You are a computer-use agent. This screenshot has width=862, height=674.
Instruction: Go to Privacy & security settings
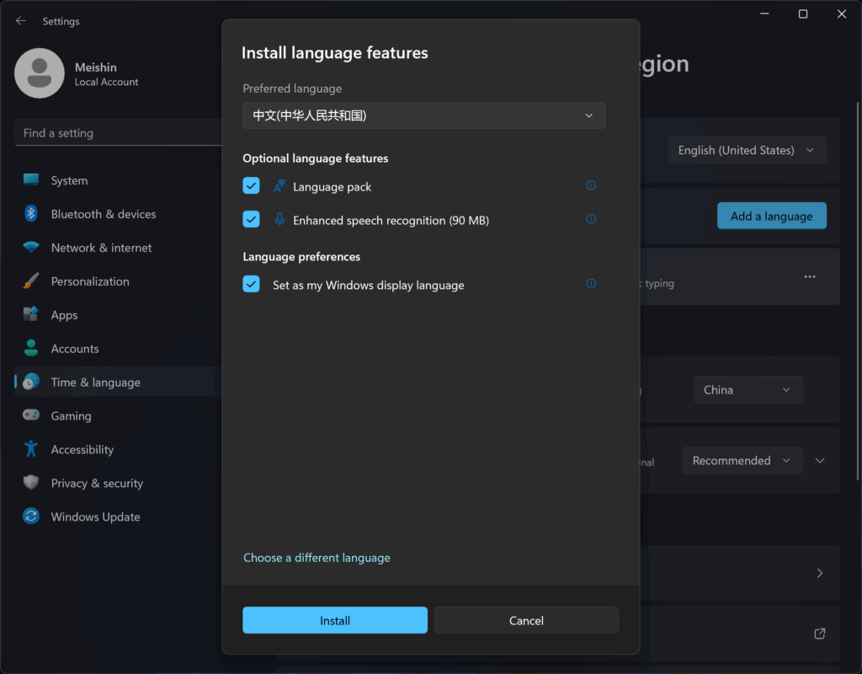tap(96, 483)
